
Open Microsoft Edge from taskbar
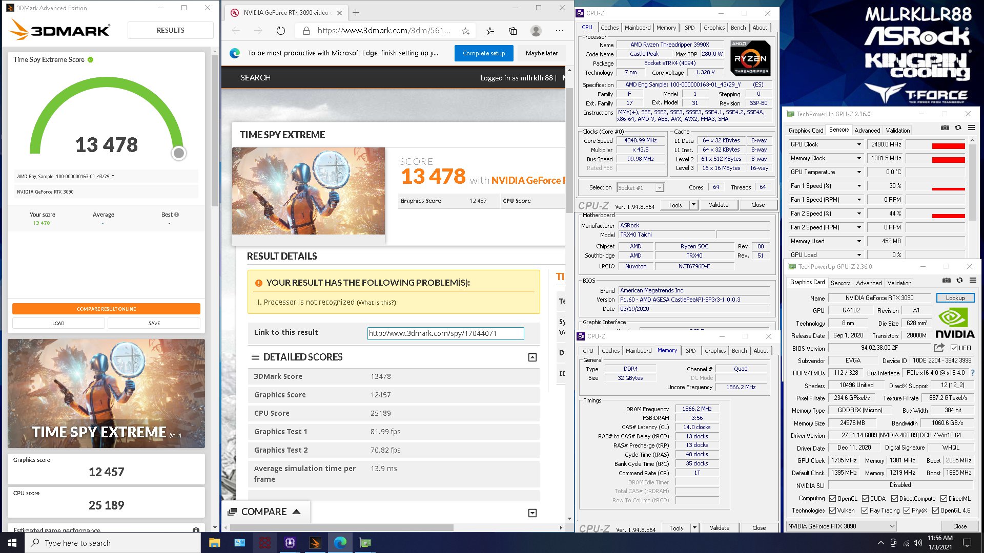340,543
